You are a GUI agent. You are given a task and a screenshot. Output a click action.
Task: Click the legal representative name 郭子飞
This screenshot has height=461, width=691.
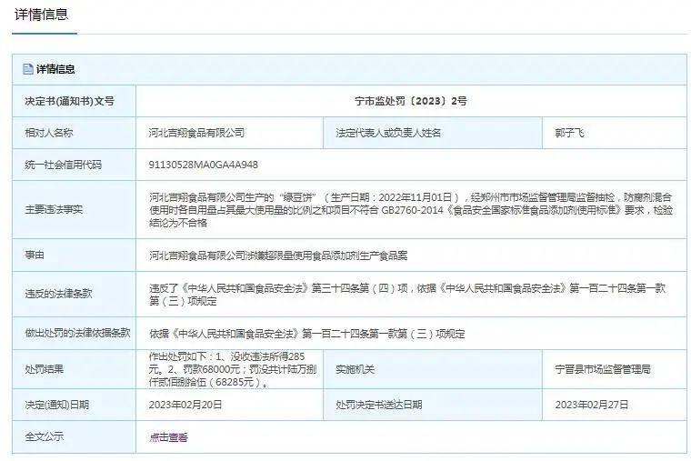(569, 133)
